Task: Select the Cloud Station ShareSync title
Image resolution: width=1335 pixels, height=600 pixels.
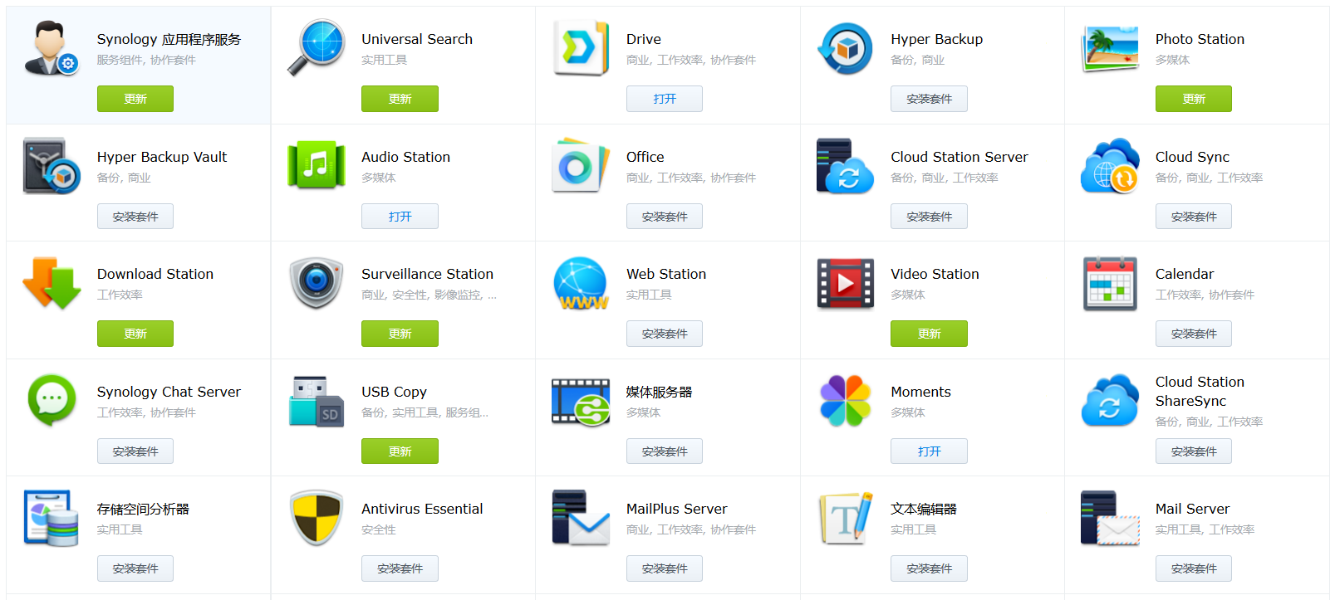Action: point(1200,392)
